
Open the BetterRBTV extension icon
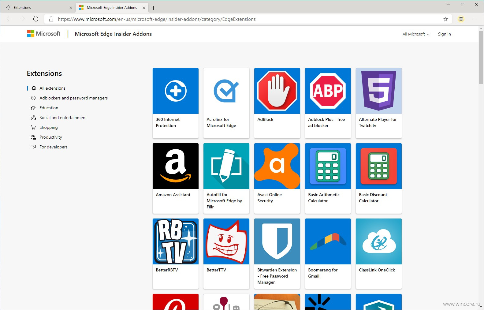(x=176, y=241)
